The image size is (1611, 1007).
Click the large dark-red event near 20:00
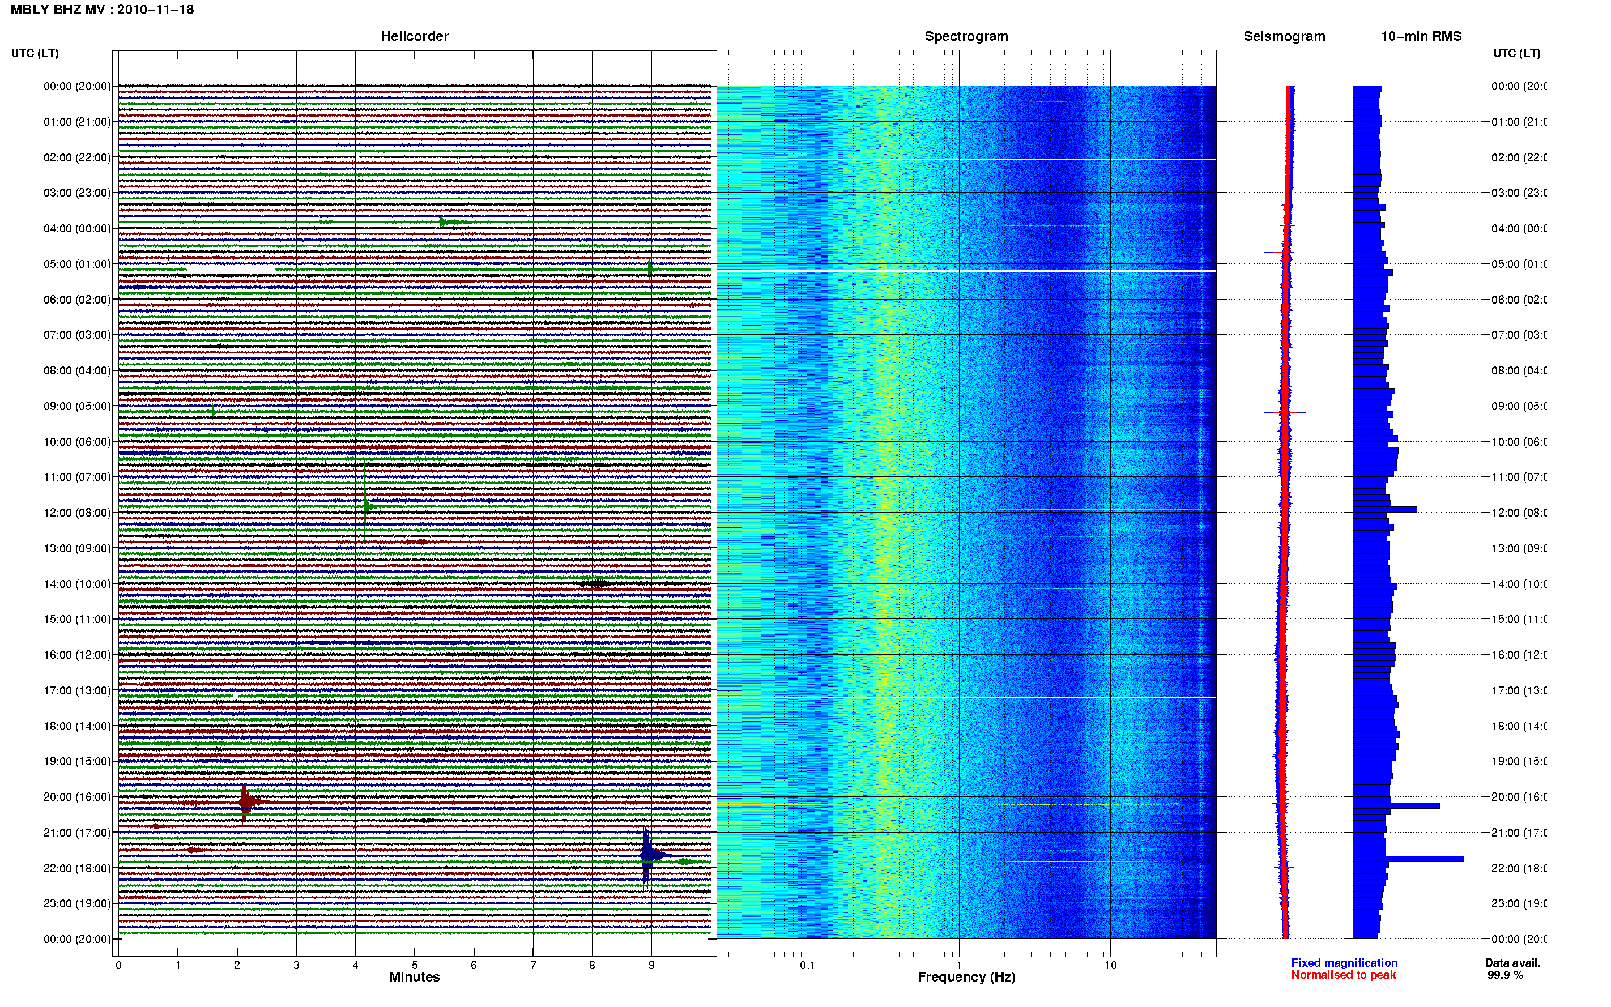246,801
